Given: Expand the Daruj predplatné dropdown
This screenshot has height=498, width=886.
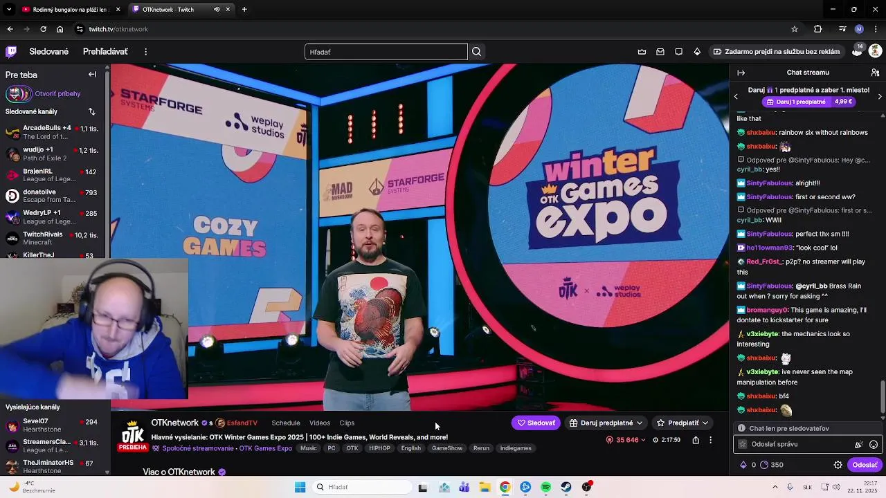Looking at the screenshot, I should (640, 423).
